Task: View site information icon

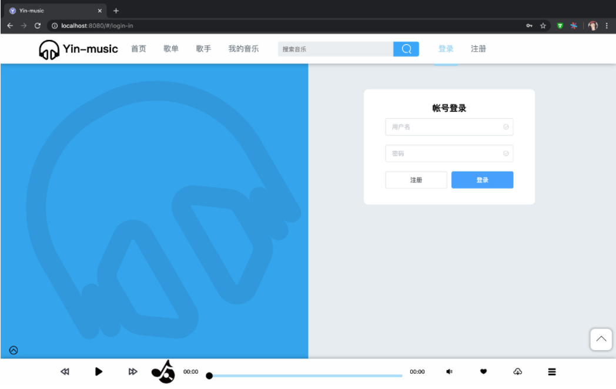Action: point(55,25)
